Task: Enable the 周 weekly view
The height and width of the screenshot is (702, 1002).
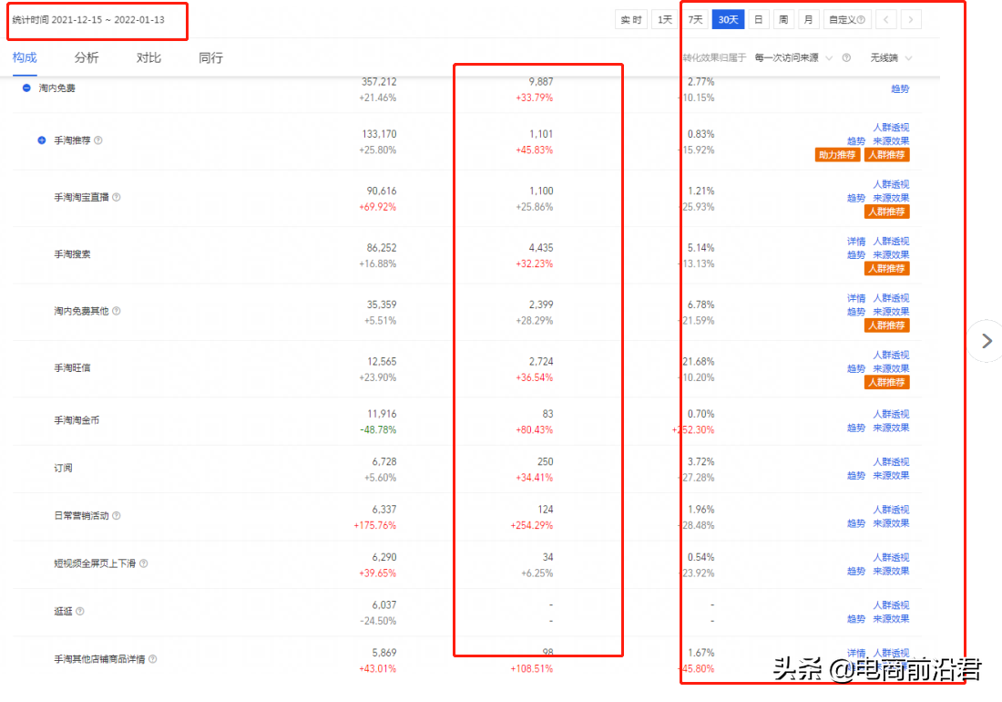Action: click(783, 18)
